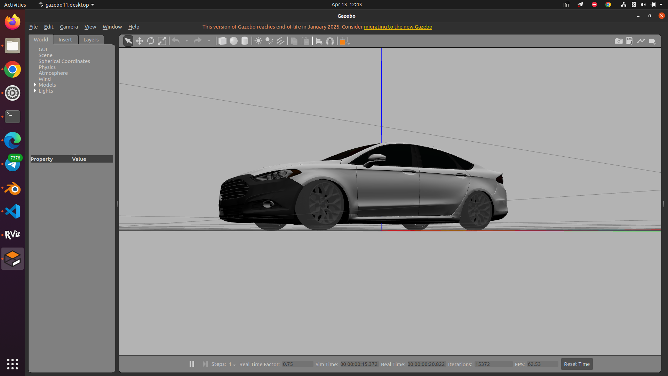Click the Activities button
Viewport: 668px width, 376px height.
tap(15, 5)
